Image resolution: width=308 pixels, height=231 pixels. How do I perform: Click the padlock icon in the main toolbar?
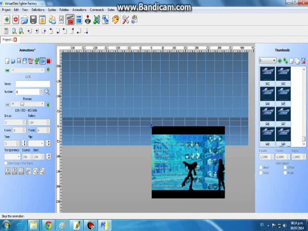point(42,20)
